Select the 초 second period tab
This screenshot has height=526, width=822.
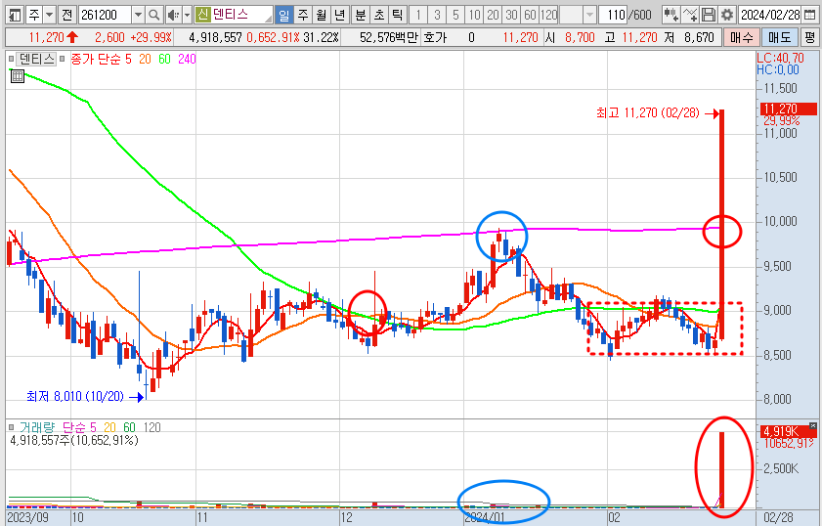[379, 15]
